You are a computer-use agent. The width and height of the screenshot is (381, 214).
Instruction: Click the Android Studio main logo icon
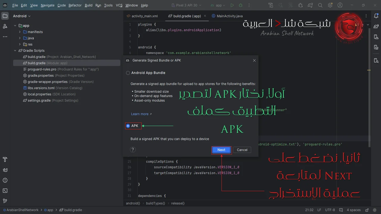[5, 5]
